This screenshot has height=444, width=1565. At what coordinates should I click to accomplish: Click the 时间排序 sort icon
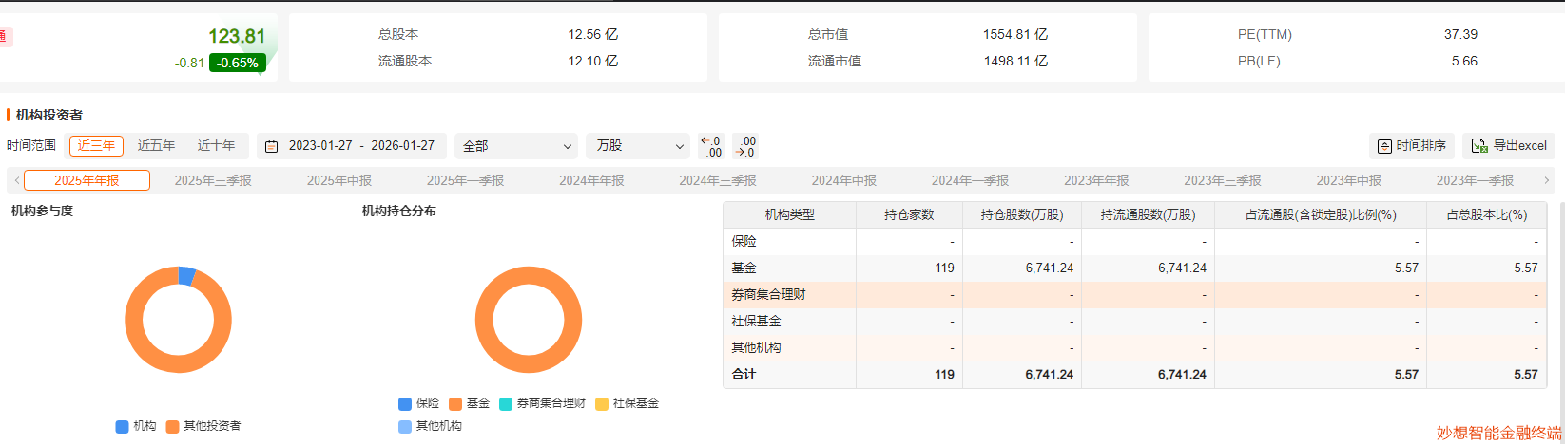pos(1385,146)
